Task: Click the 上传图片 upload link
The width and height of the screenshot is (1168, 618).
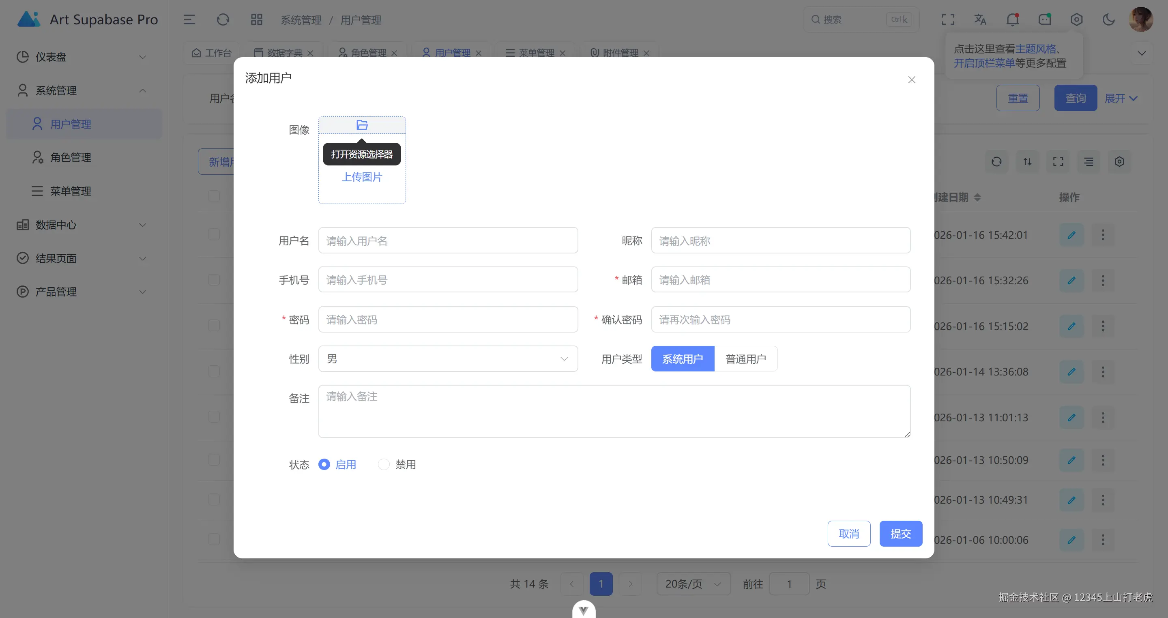Action: [x=362, y=177]
